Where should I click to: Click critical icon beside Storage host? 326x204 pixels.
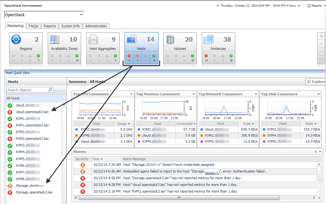pos(10,186)
